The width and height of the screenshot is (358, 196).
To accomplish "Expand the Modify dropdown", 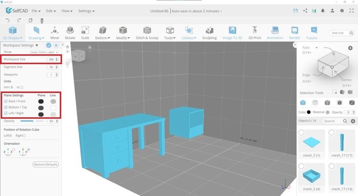I will pos(123,33).
